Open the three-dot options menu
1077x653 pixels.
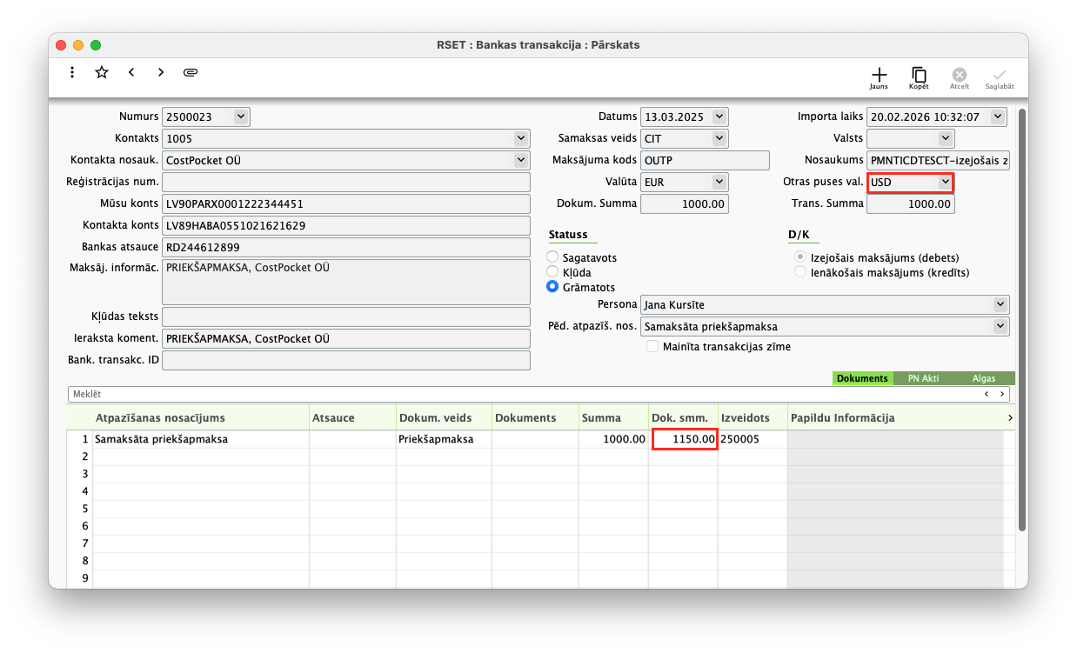tap(72, 72)
